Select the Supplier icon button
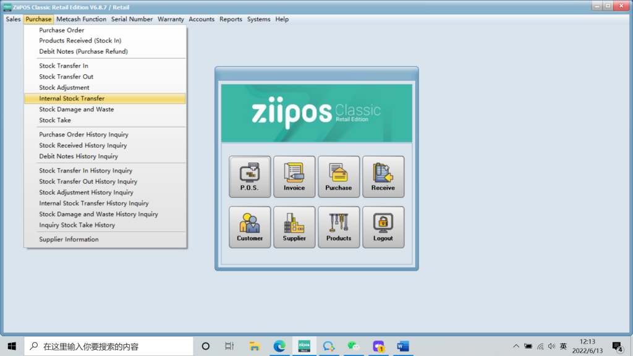633x356 pixels. (x=294, y=227)
